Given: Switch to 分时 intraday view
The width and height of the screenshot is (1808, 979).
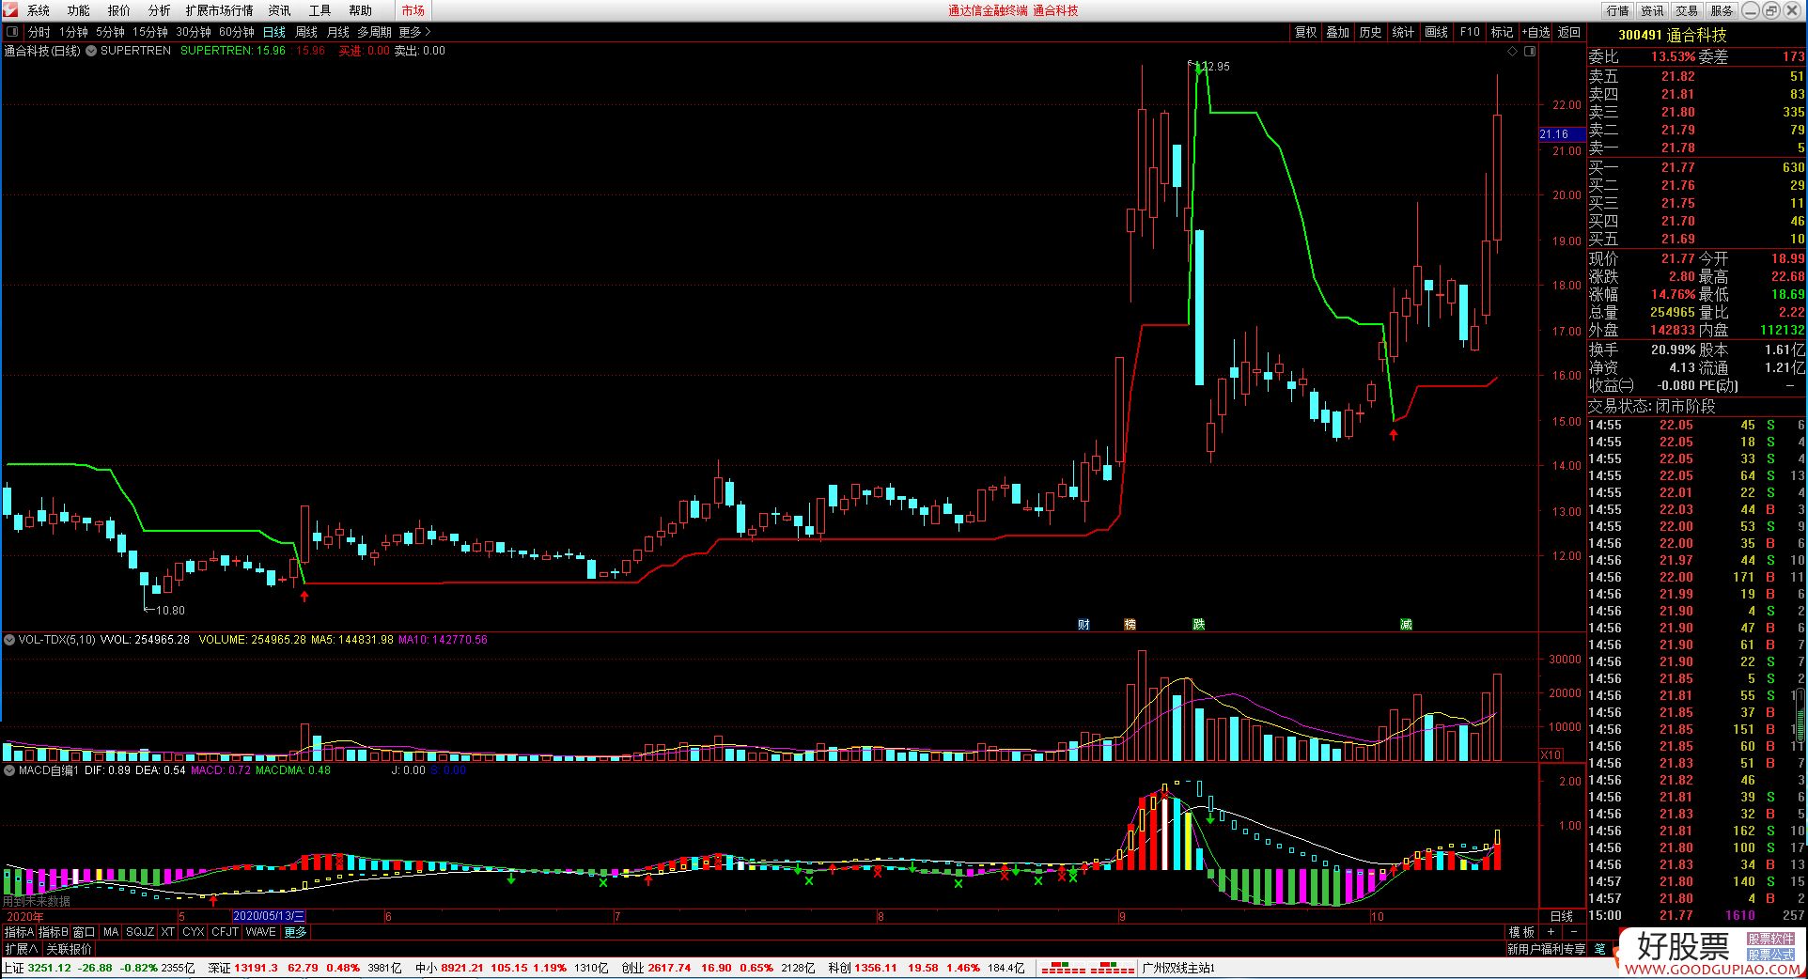Looking at the screenshot, I should click(39, 32).
